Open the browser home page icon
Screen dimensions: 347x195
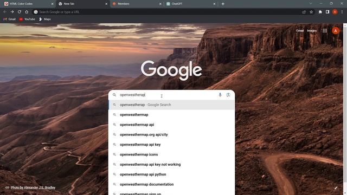tap(27, 12)
